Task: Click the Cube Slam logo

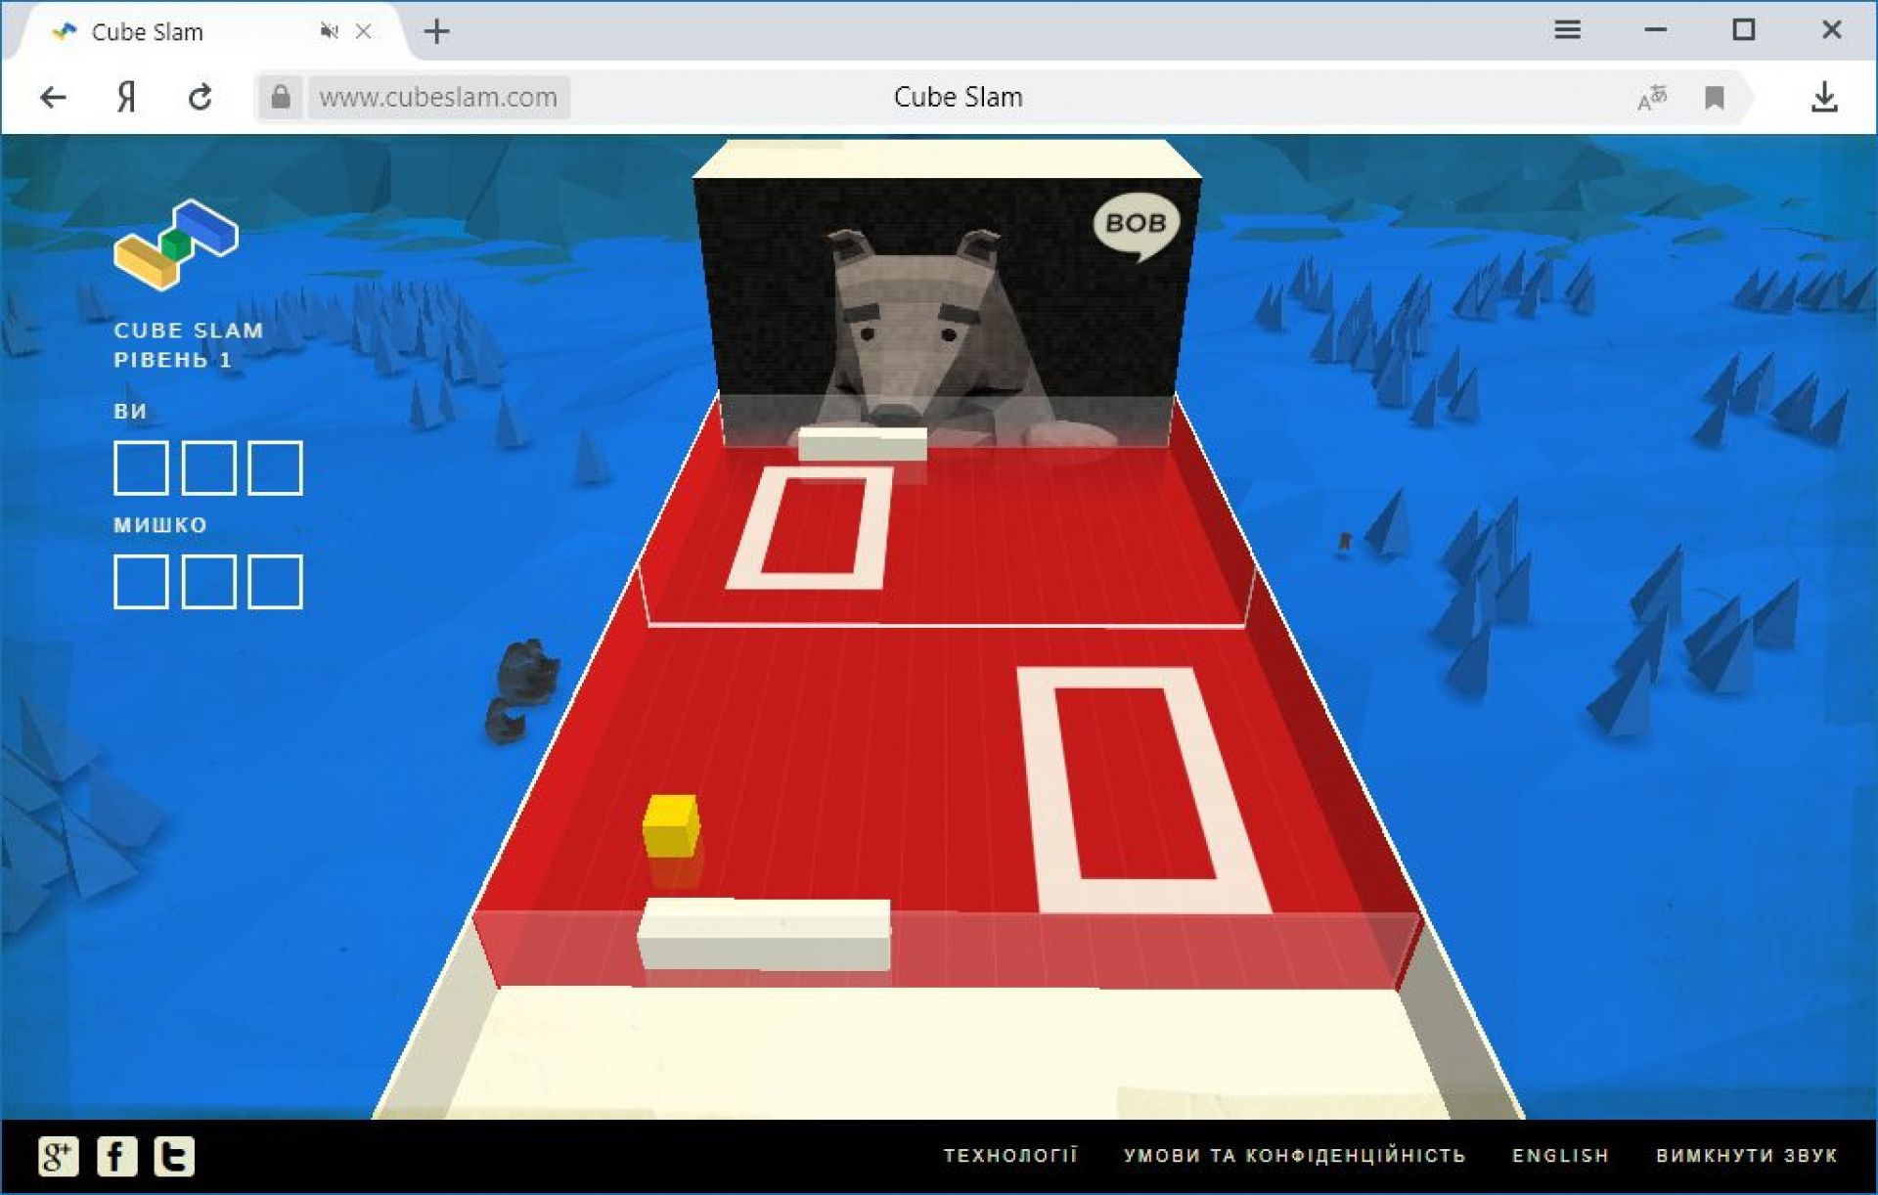Action: pyautogui.click(x=176, y=244)
